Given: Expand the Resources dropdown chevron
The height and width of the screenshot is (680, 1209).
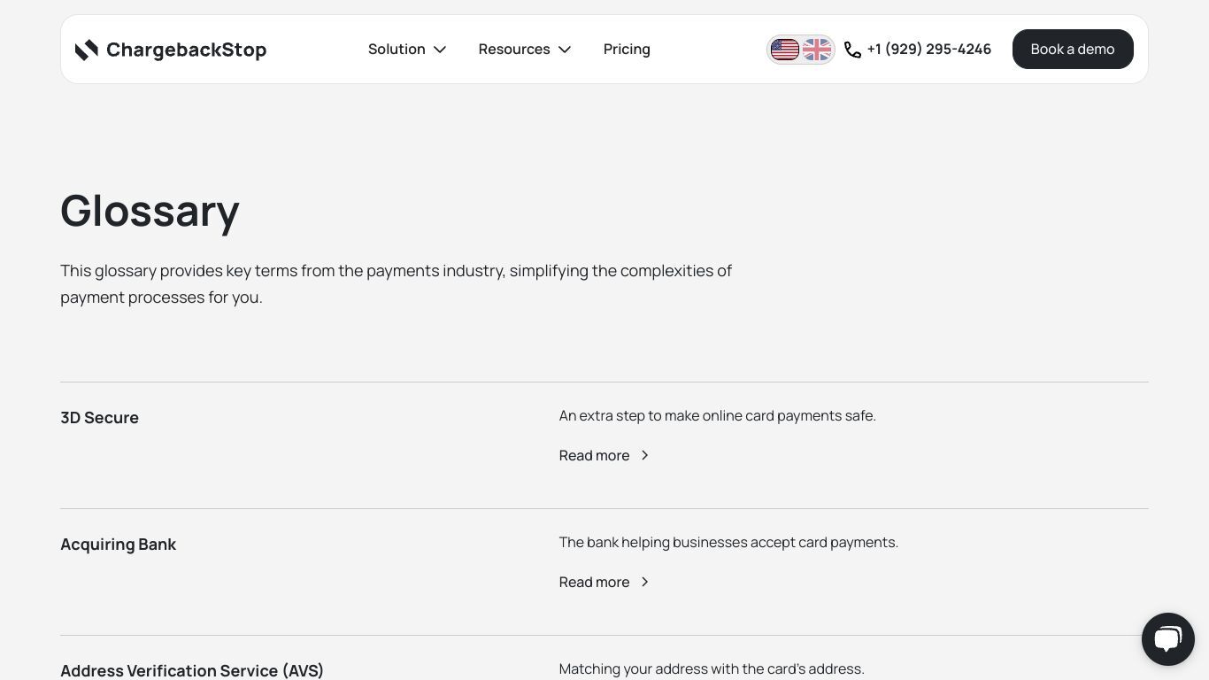Looking at the screenshot, I should 565,50.
